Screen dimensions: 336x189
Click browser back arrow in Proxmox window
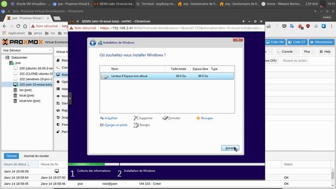pyautogui.click(x=5, y=26)
